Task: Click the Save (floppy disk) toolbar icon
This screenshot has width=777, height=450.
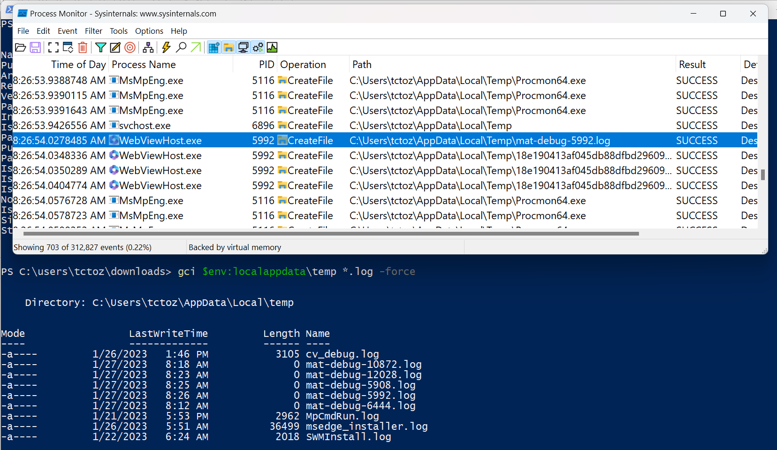Action: pos(35,47)
